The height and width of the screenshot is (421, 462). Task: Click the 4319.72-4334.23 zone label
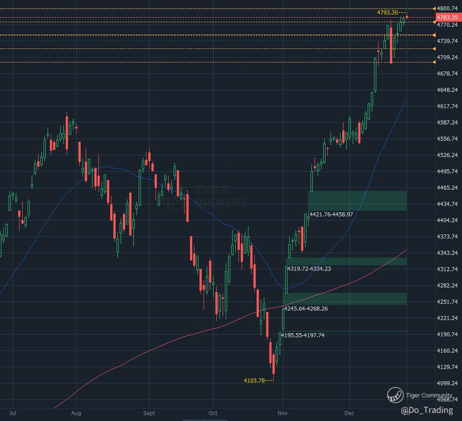tap(309, 268)
